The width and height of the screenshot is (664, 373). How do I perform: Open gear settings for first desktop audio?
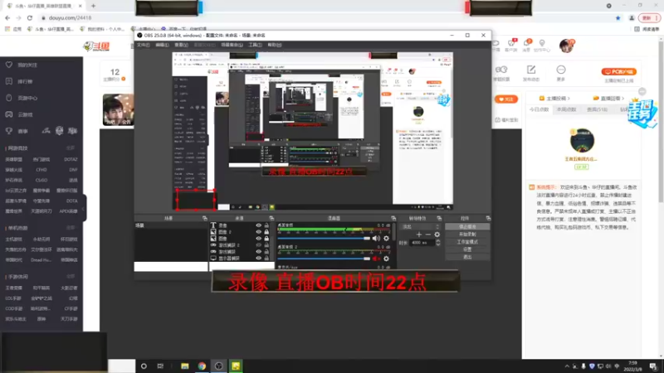tap(386, 239)
